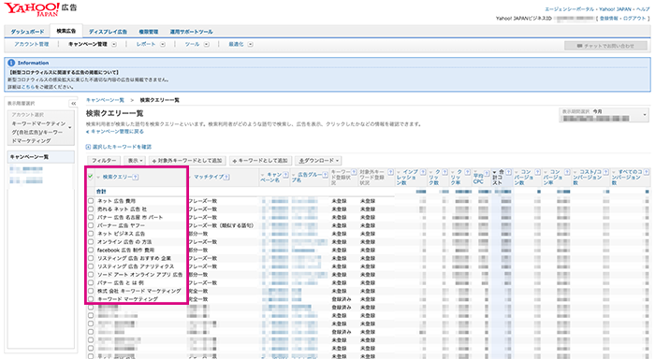Switch to the 権限管理 tab

[x=148, y=32]
